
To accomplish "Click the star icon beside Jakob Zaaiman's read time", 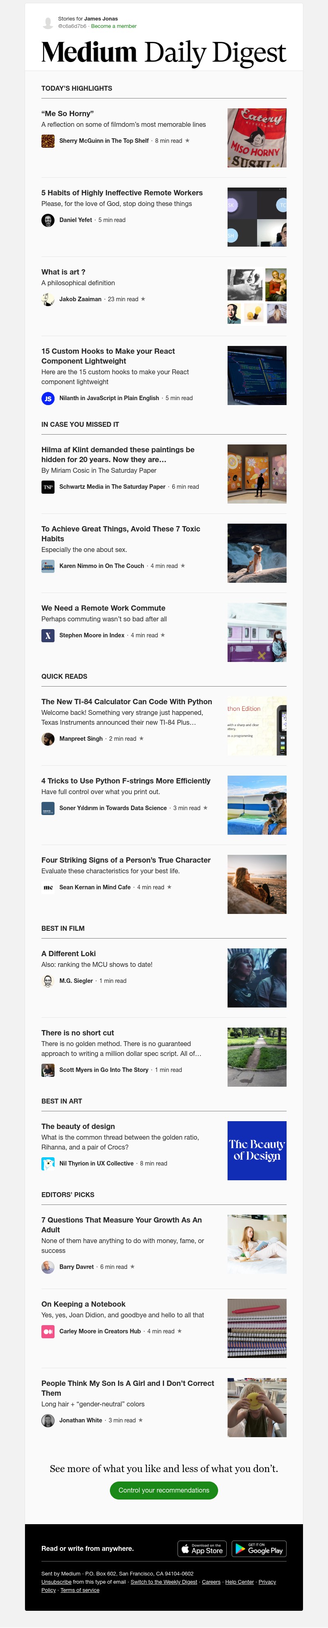I will (143, 299).
